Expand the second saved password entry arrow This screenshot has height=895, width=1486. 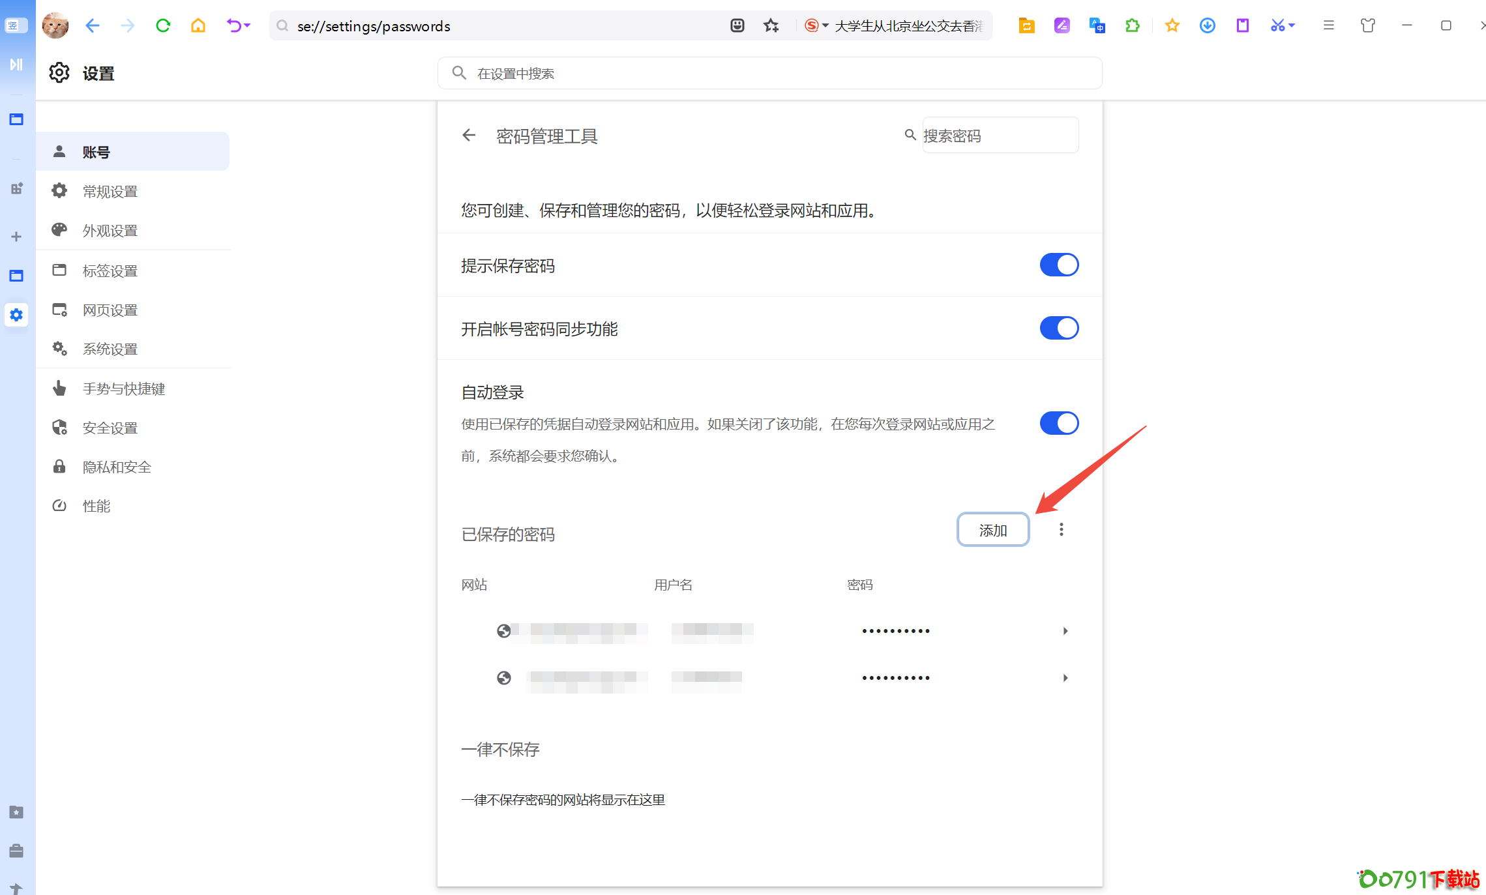(1065, 678)
